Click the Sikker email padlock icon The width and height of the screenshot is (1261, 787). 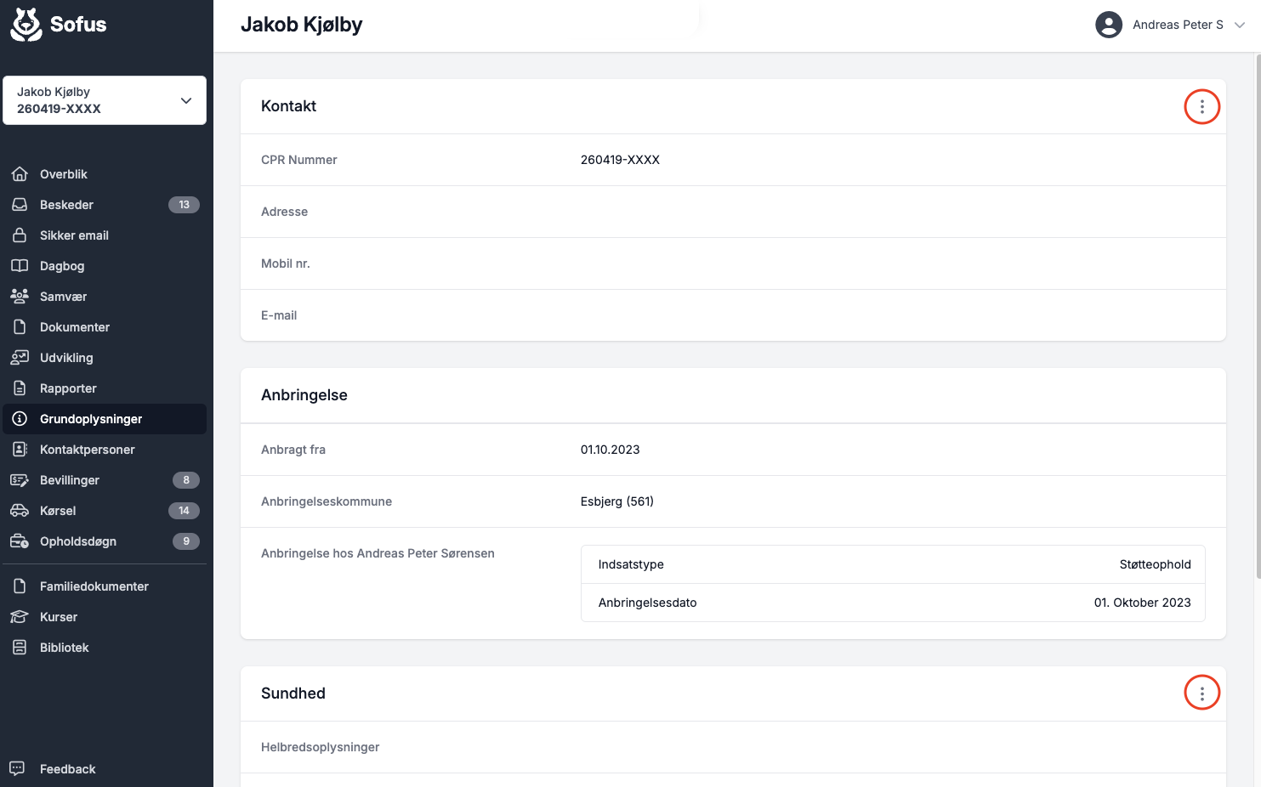coord(20,235)
